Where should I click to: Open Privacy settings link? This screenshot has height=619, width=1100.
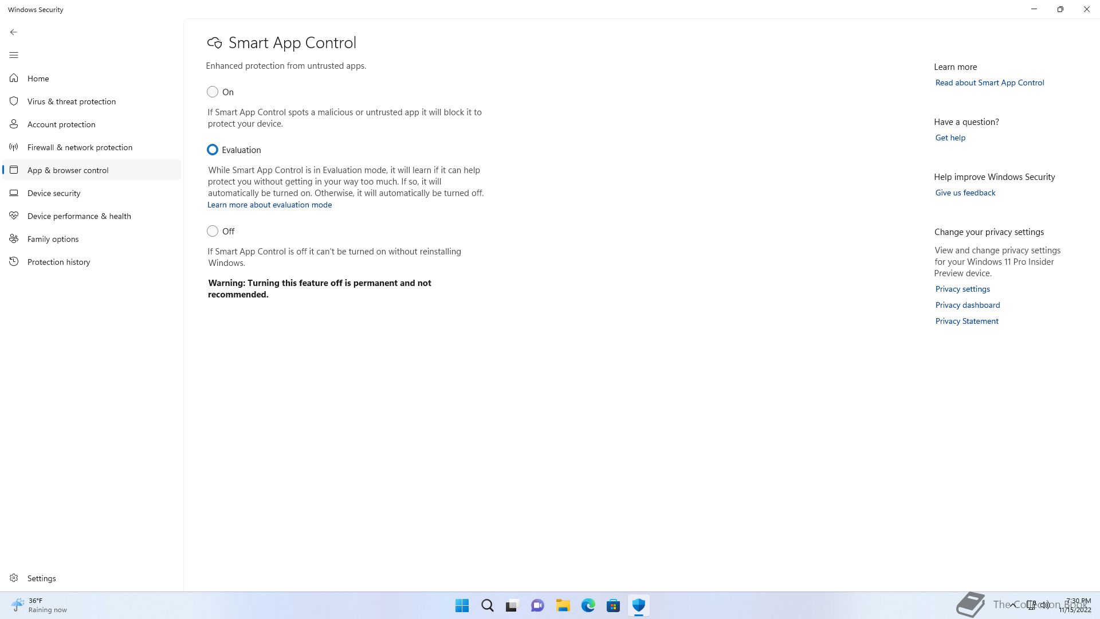[x=962, y=289]
